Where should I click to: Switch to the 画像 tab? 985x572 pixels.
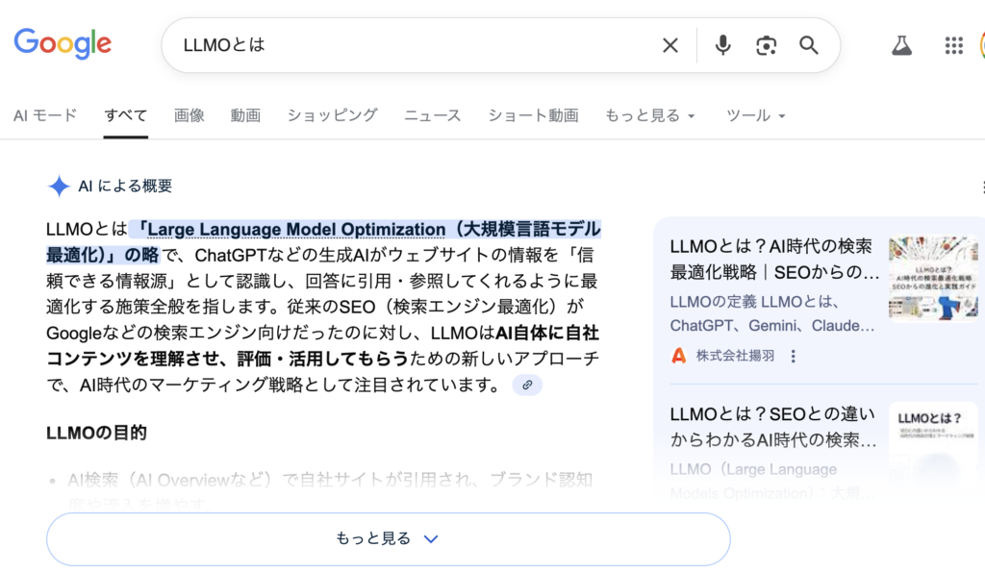point(189,115)
